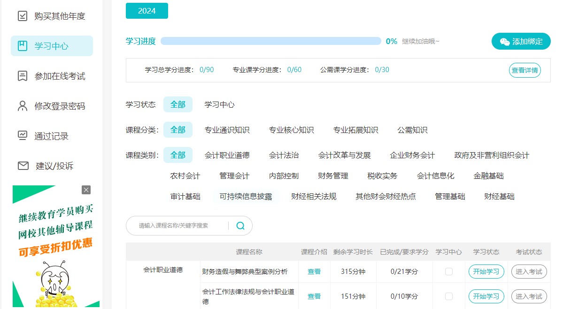563x309 pixels.
Task: Click the 参加在线考试 sidebar icon
Action: [x=23, y=76]
